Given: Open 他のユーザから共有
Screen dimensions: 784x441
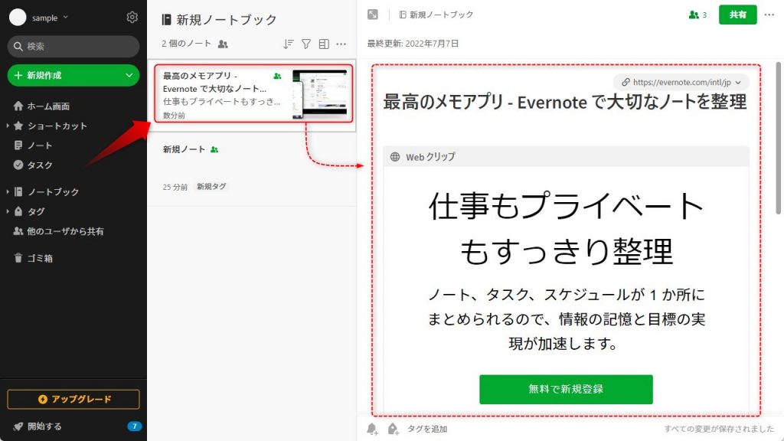Looking at the screenshot, I should click(65, 231).
